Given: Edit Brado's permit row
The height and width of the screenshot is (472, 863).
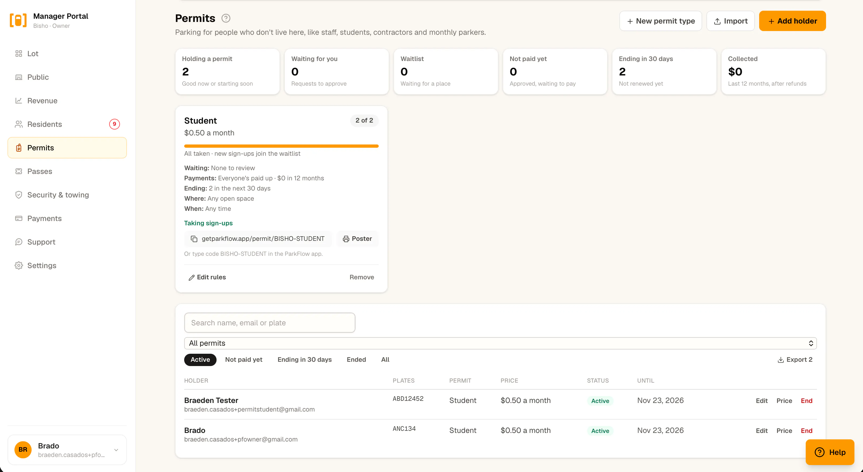Looking at the screenshot, I should click(x=762, y=431).
